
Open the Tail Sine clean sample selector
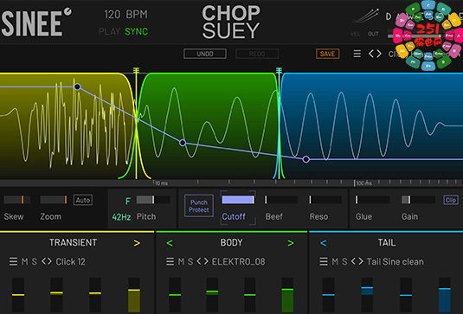395,261
